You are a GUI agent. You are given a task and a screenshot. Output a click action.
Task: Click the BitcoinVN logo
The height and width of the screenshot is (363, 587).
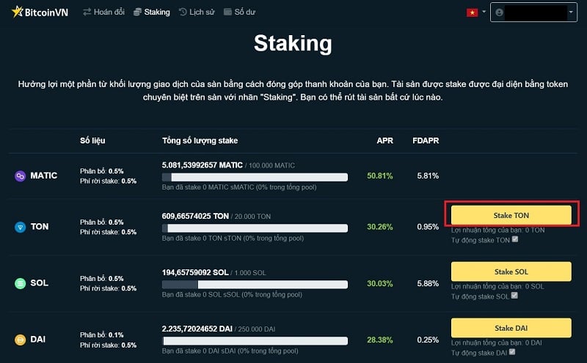(x=40, y=12)
